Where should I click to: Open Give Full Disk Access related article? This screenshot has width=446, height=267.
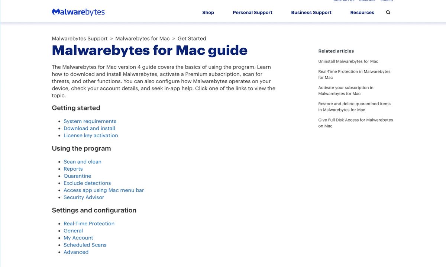click(x=355, y=123)
